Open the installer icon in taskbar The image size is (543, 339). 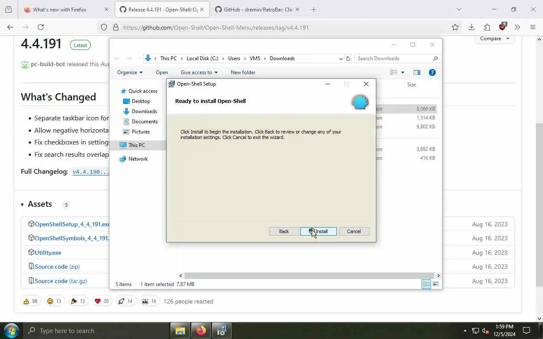coord(221,331)
